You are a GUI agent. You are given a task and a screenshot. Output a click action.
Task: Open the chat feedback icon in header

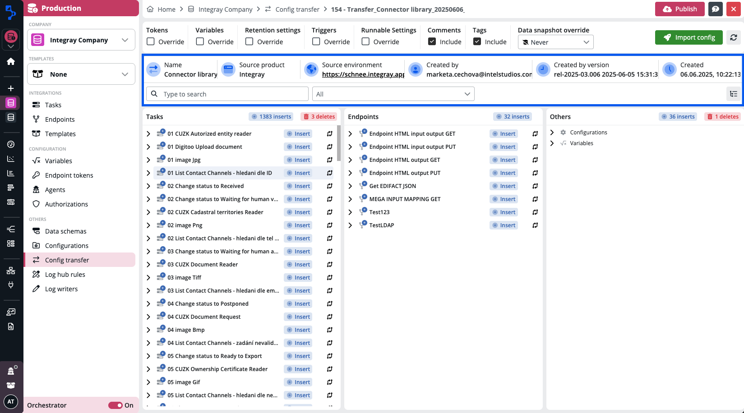pyautogui.click(x=715, y=9)
